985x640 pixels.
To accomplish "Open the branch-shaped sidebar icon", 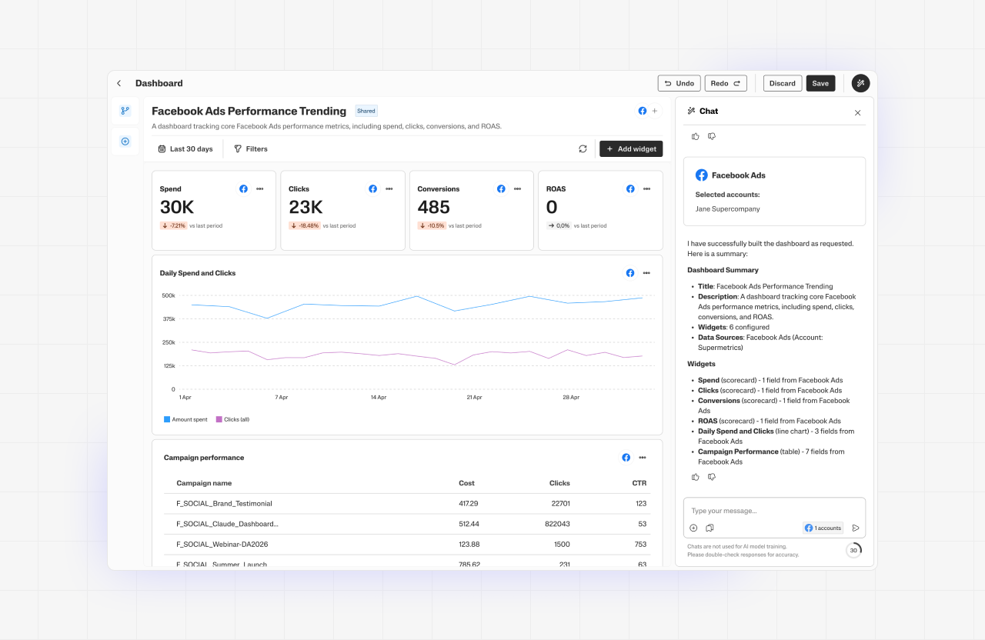I will (x=125, y=111).
